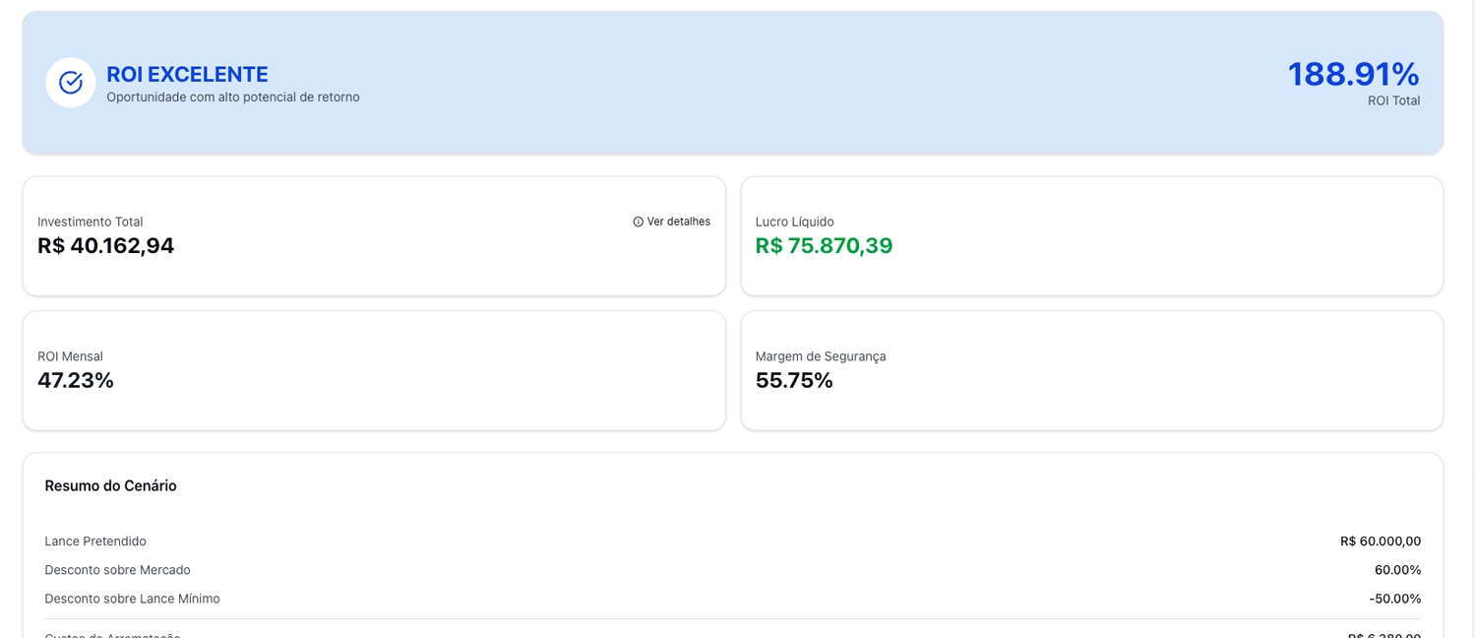1476x638 pixels.
Task: Click the Margem de Segurança label
Action: tap(821, 356)
